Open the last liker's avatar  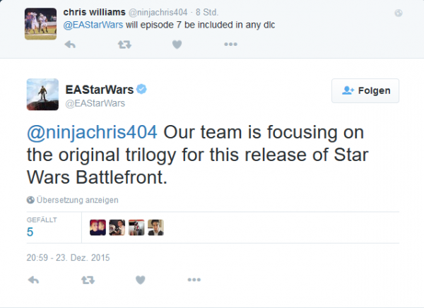[155, 227]
